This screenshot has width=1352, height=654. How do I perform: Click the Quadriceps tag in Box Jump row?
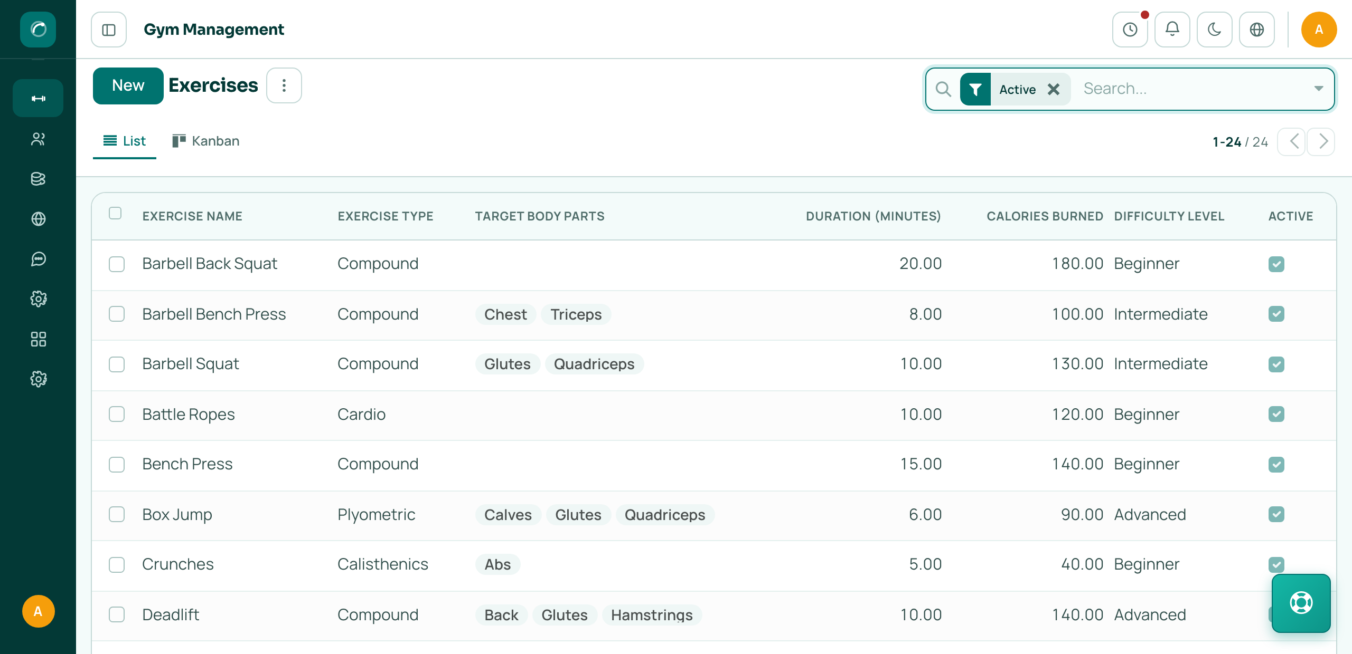[665, 515]
